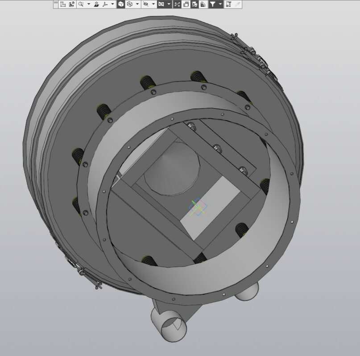
Task: Open the zoom options dropdown arrow
Action: 88,4
